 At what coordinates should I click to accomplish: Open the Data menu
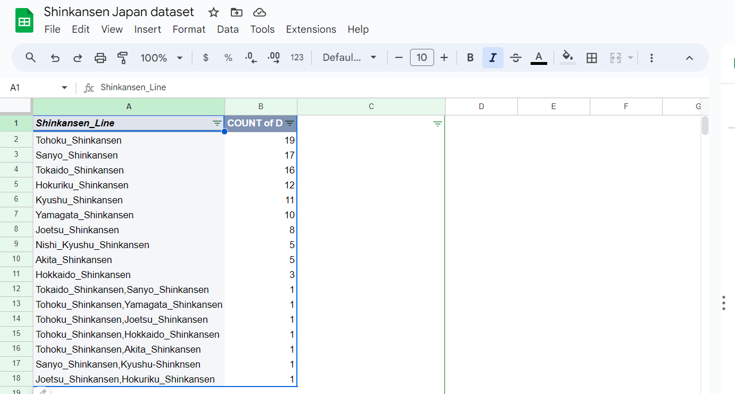(228, 29)
